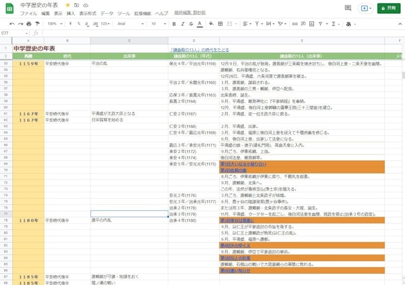
Task: Star this spreadsheet document
Action: (68, 5)
